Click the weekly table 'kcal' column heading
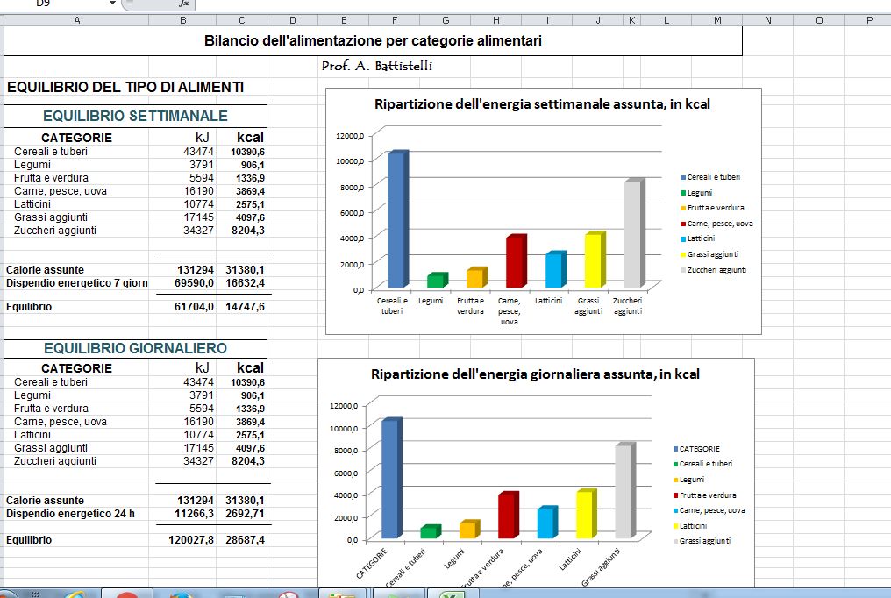 click(x=250, y=138)
